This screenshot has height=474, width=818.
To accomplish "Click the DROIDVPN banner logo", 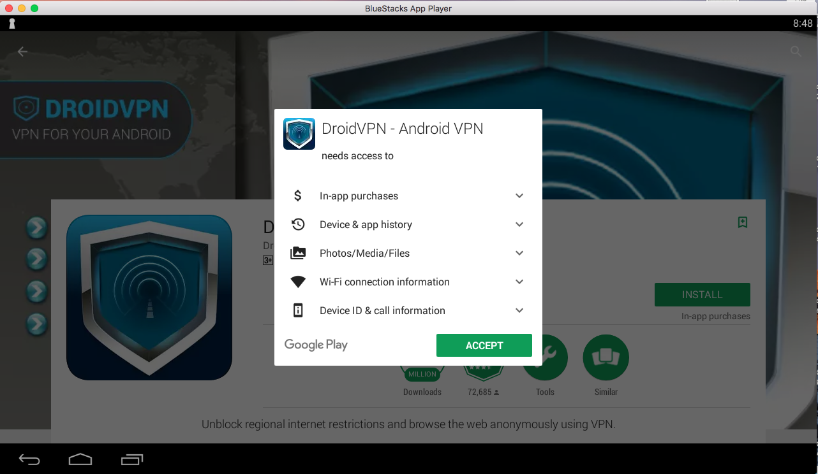I will click(x=91, y=108).
